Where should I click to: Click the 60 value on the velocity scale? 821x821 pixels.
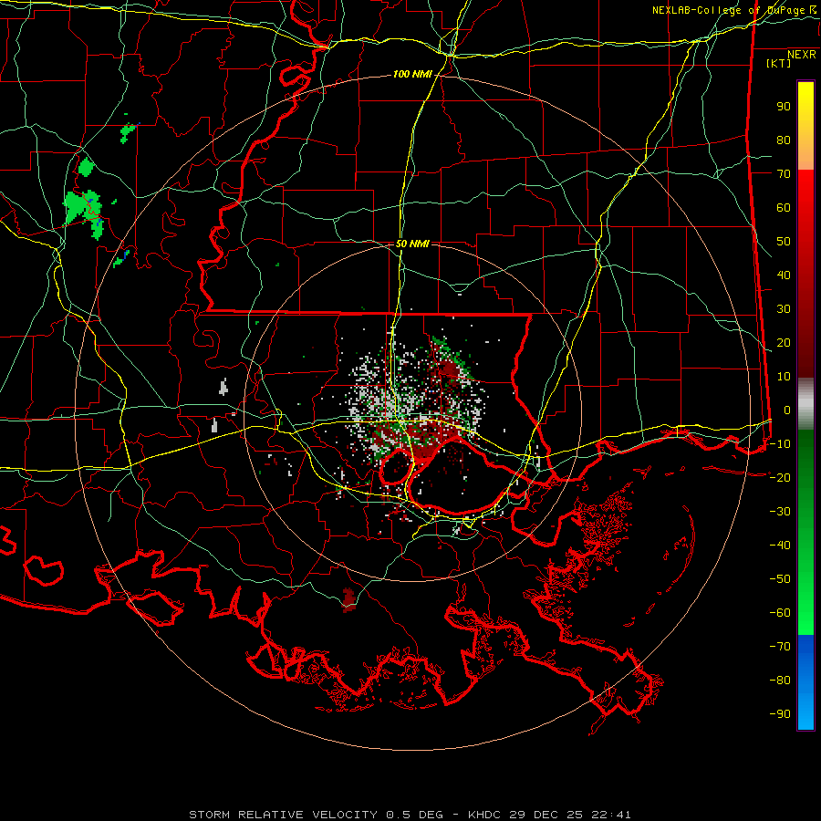[784, 207]
